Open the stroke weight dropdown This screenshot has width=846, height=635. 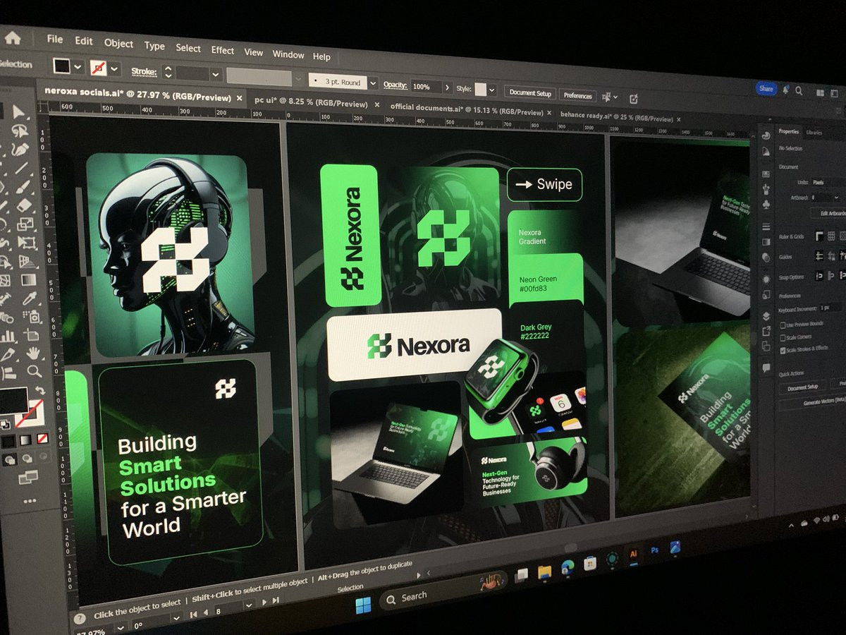pos(216,74)
